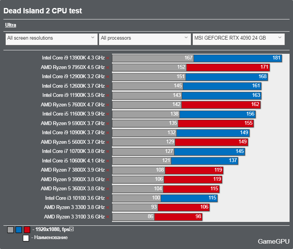Click the 1920x1080, fps legend label
293x249 pixels.
(52, 229)
